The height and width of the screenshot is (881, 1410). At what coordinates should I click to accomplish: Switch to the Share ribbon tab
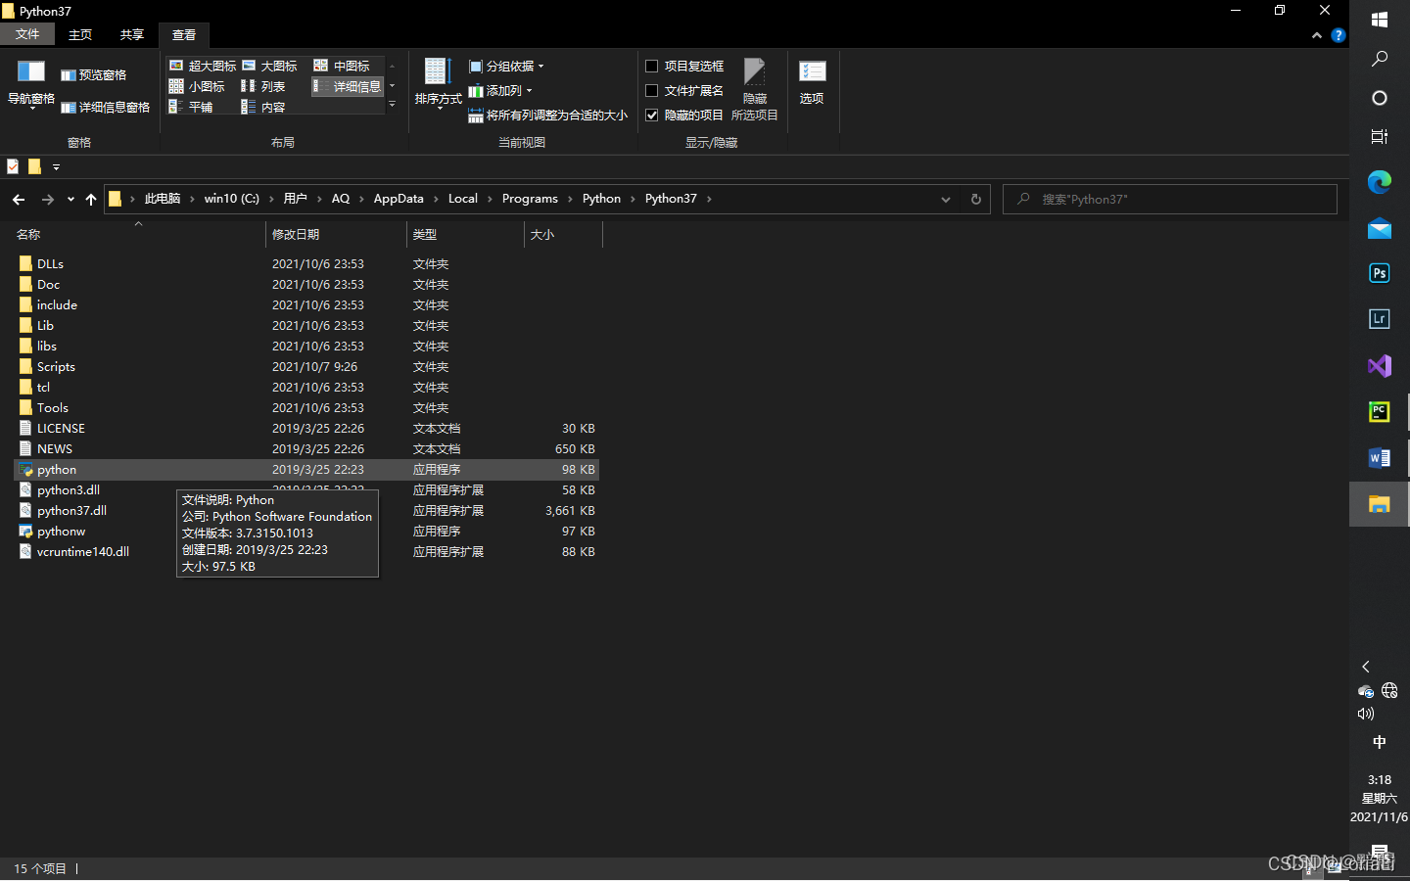coord(132,34)
